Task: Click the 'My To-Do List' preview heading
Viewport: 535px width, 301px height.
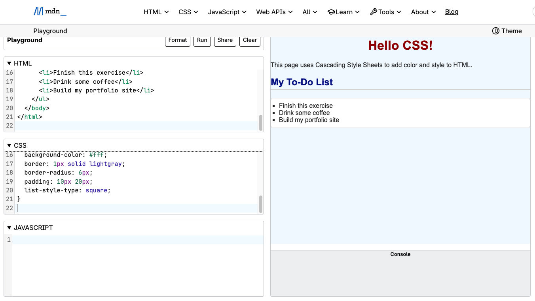Action: [x=302, y=82]
